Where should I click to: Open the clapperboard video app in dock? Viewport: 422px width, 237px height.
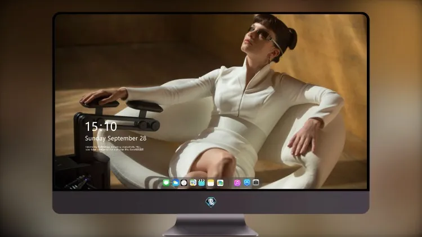coord(201,183)
